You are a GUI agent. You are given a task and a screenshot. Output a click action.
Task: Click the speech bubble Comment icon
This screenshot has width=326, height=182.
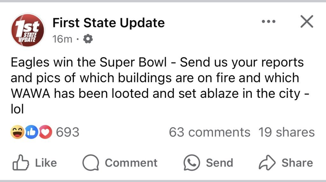pyautogui.click(x=91, y=163)
